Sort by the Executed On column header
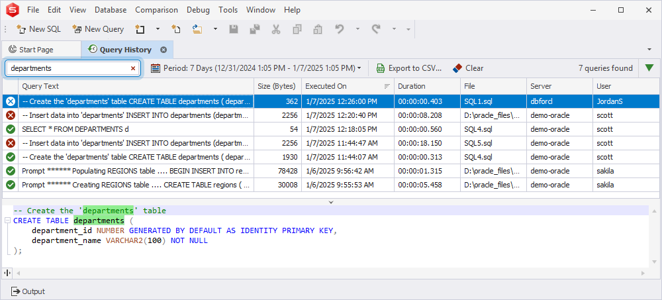Image resolution: width=662 pixels, height=300 pixels. pos(348,86)
